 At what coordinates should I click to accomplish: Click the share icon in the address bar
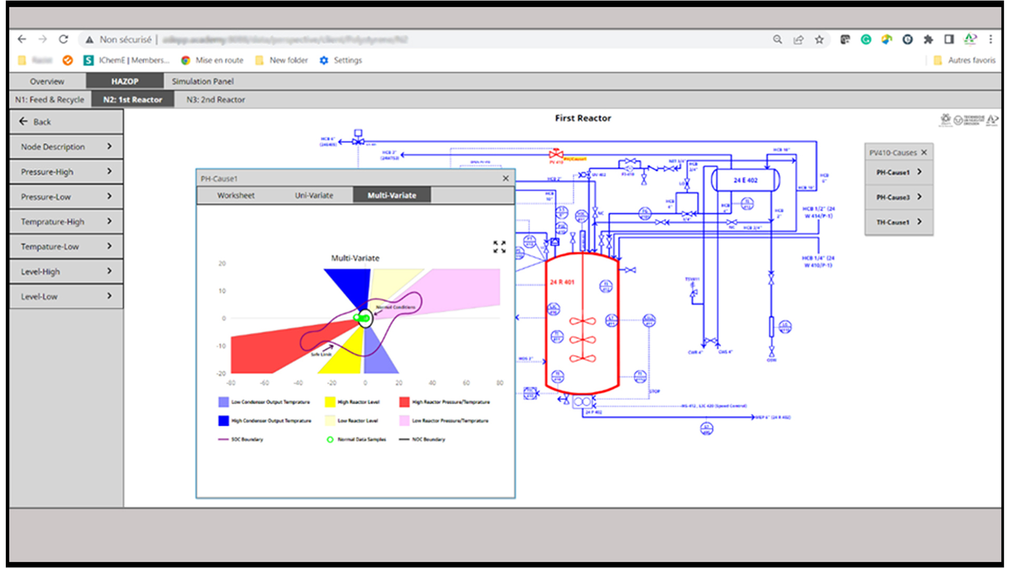pyautogui.click(x=799, y=39)
